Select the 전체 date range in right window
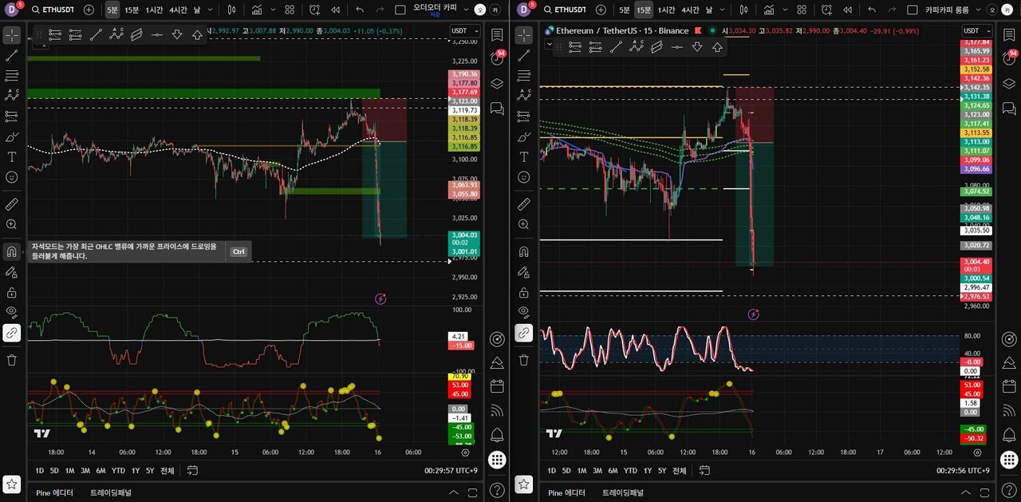The height and width of the screenshot is (502, 1021). tap(679, 470)
